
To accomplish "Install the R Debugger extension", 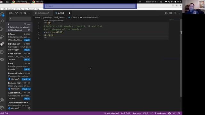I will pos(27,50).
